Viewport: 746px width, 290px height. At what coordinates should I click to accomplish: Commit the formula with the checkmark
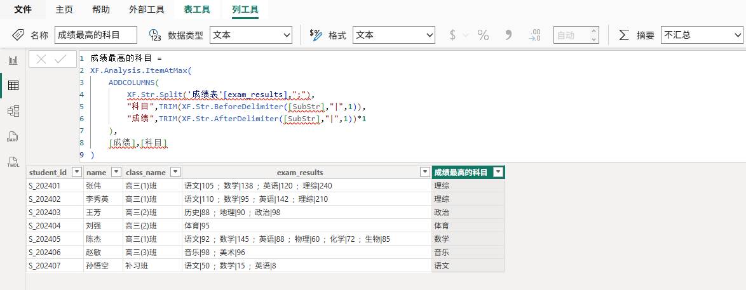pyautogui.click(x=61, y=60)
